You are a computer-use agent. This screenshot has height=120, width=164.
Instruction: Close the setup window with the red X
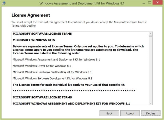click(157, 3)
